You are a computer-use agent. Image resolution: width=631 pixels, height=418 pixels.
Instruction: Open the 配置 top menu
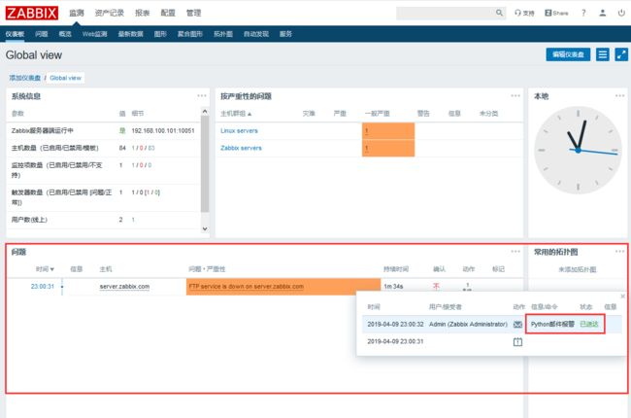tap(168, 13)
